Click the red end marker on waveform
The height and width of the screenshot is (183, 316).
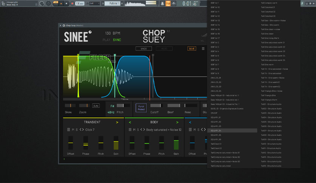tap(150, 78)
